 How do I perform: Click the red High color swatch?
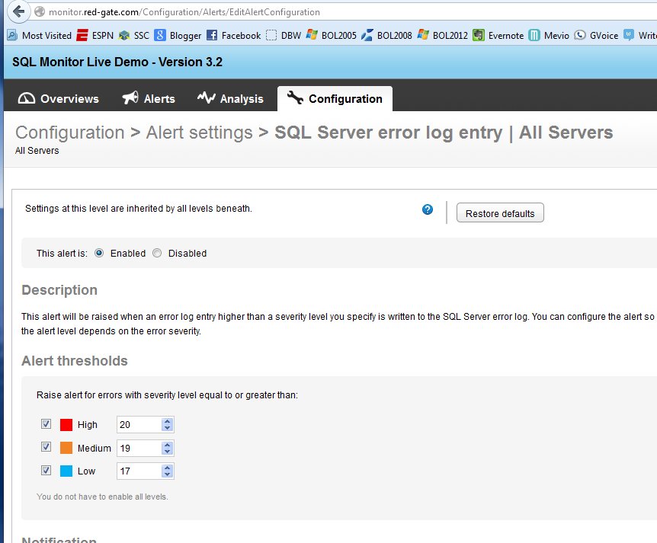coord(66,424)
